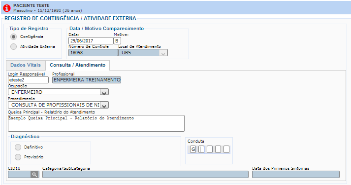Open the Ocupação ENFERMEIRO dropdown
Image resolution: width=351 pixels, height=185 pixels.
point(58,92)
